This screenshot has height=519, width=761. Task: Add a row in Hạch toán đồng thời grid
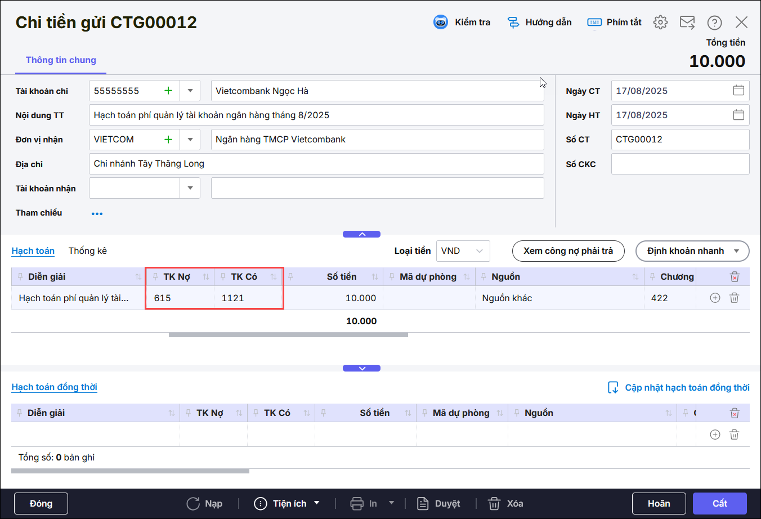[x=715, y=435]
